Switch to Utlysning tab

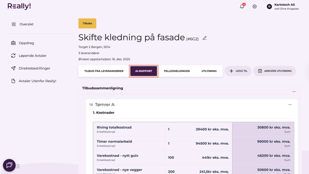[x=209, y=71]
